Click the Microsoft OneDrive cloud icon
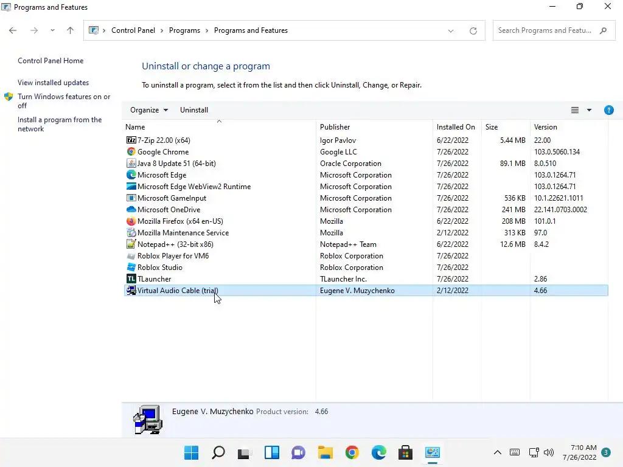Viewport: 623px width, 467px height. (x=131, y=209)
